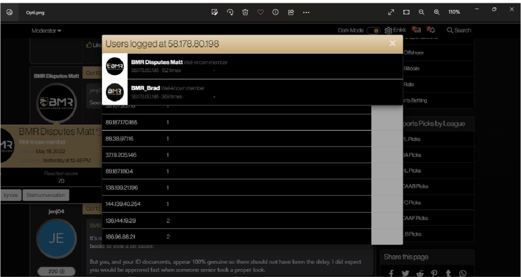Viewport: 521px width, 277px height.
Task: Click the Bitcoin sidebar link
Action: click(x=411, y=68)
